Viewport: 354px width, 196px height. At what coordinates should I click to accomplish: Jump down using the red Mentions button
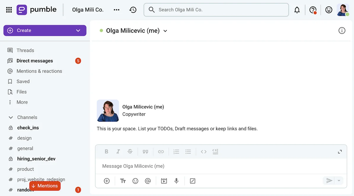click(x=45, y=186)
